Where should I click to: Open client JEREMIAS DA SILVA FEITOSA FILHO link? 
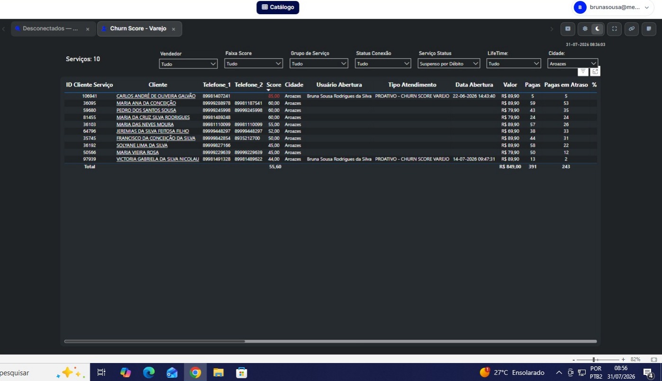(153, 131)
